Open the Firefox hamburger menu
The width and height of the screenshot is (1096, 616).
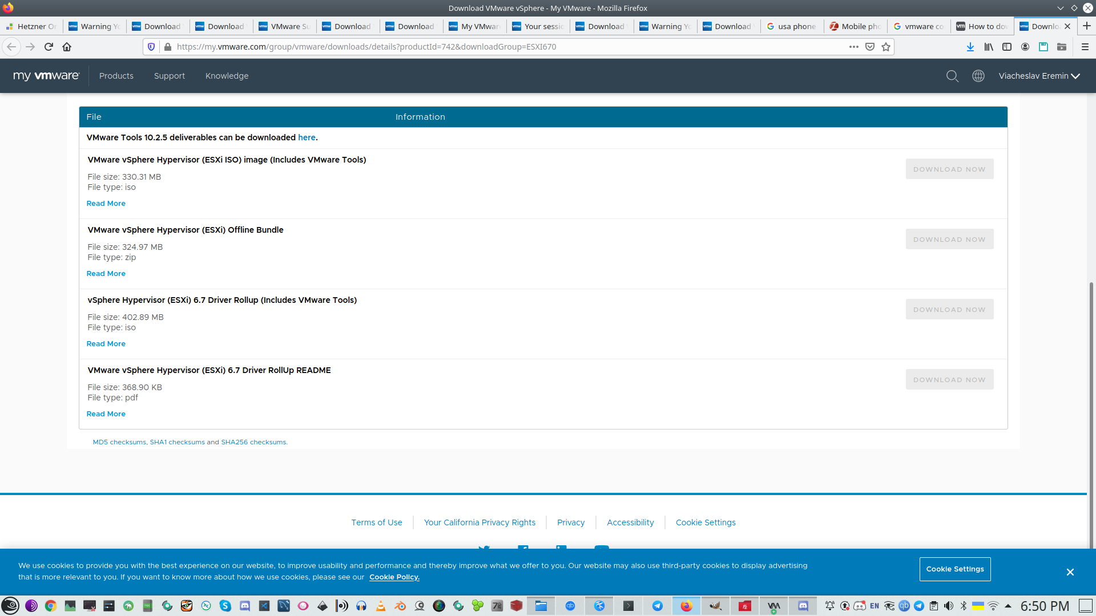1085,47
